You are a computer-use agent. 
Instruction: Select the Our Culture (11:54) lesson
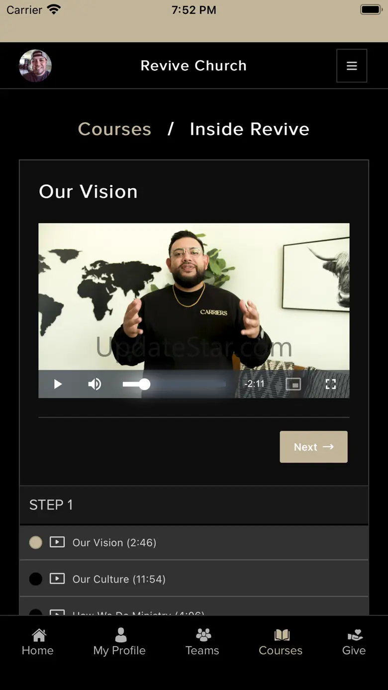194,579
